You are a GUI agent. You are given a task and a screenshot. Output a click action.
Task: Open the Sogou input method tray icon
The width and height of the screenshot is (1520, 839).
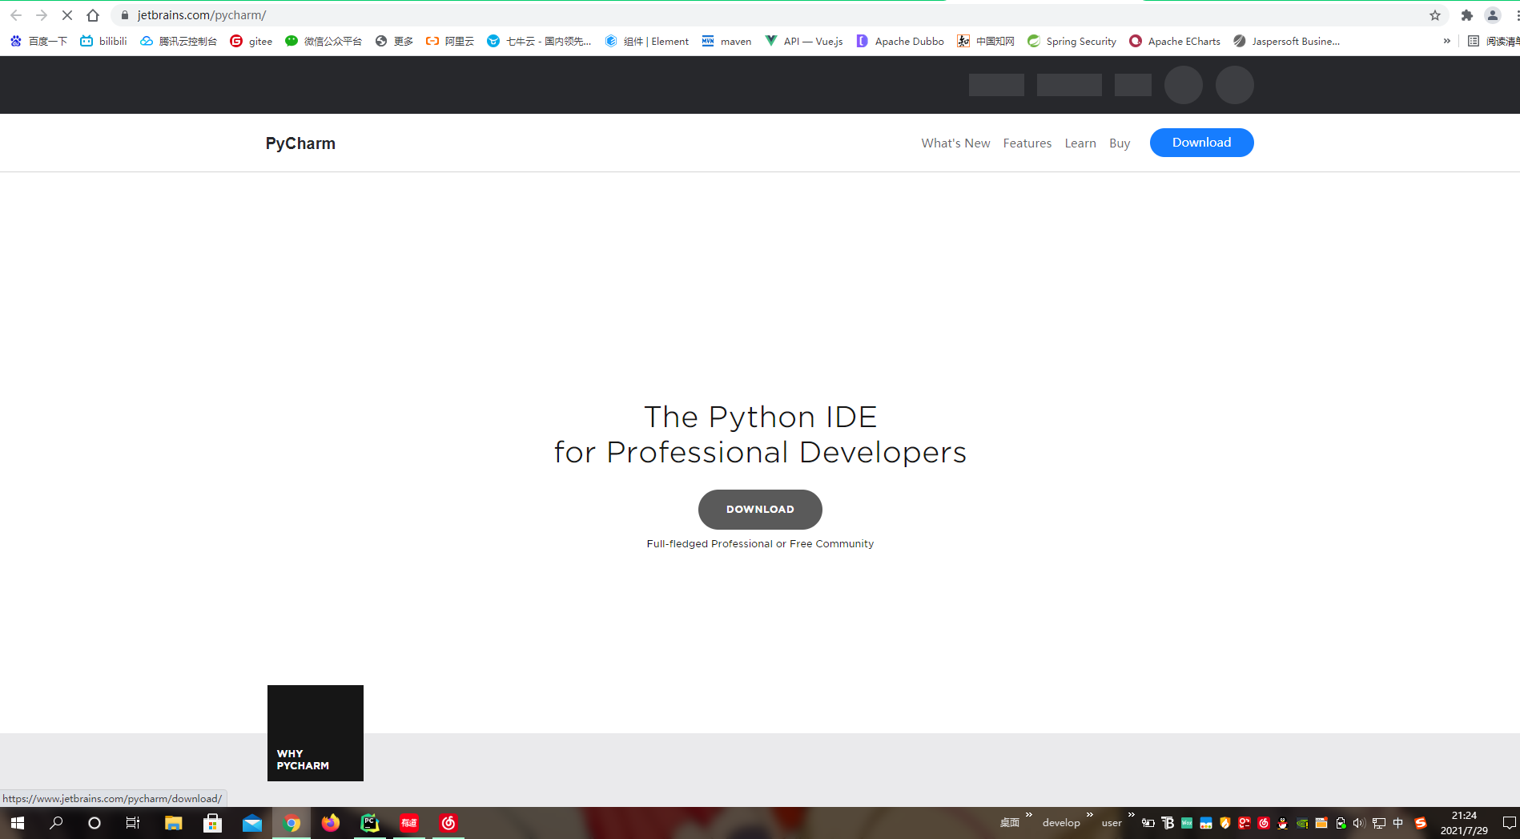[1421, 823]
